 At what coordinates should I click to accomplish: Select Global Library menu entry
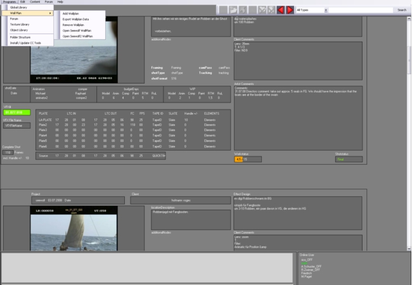(x=28, y=8)
